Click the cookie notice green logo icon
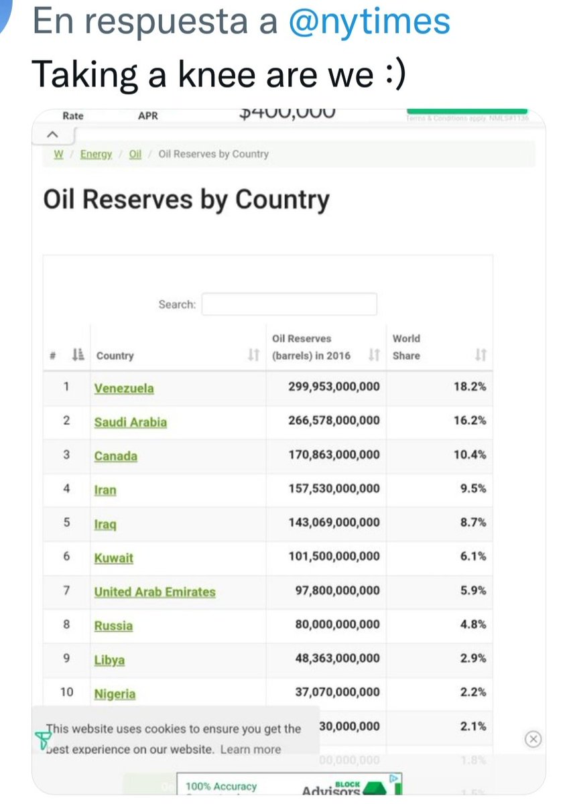Image resolution: width=569 pixels, height=804 pixels. coord(42,740)
